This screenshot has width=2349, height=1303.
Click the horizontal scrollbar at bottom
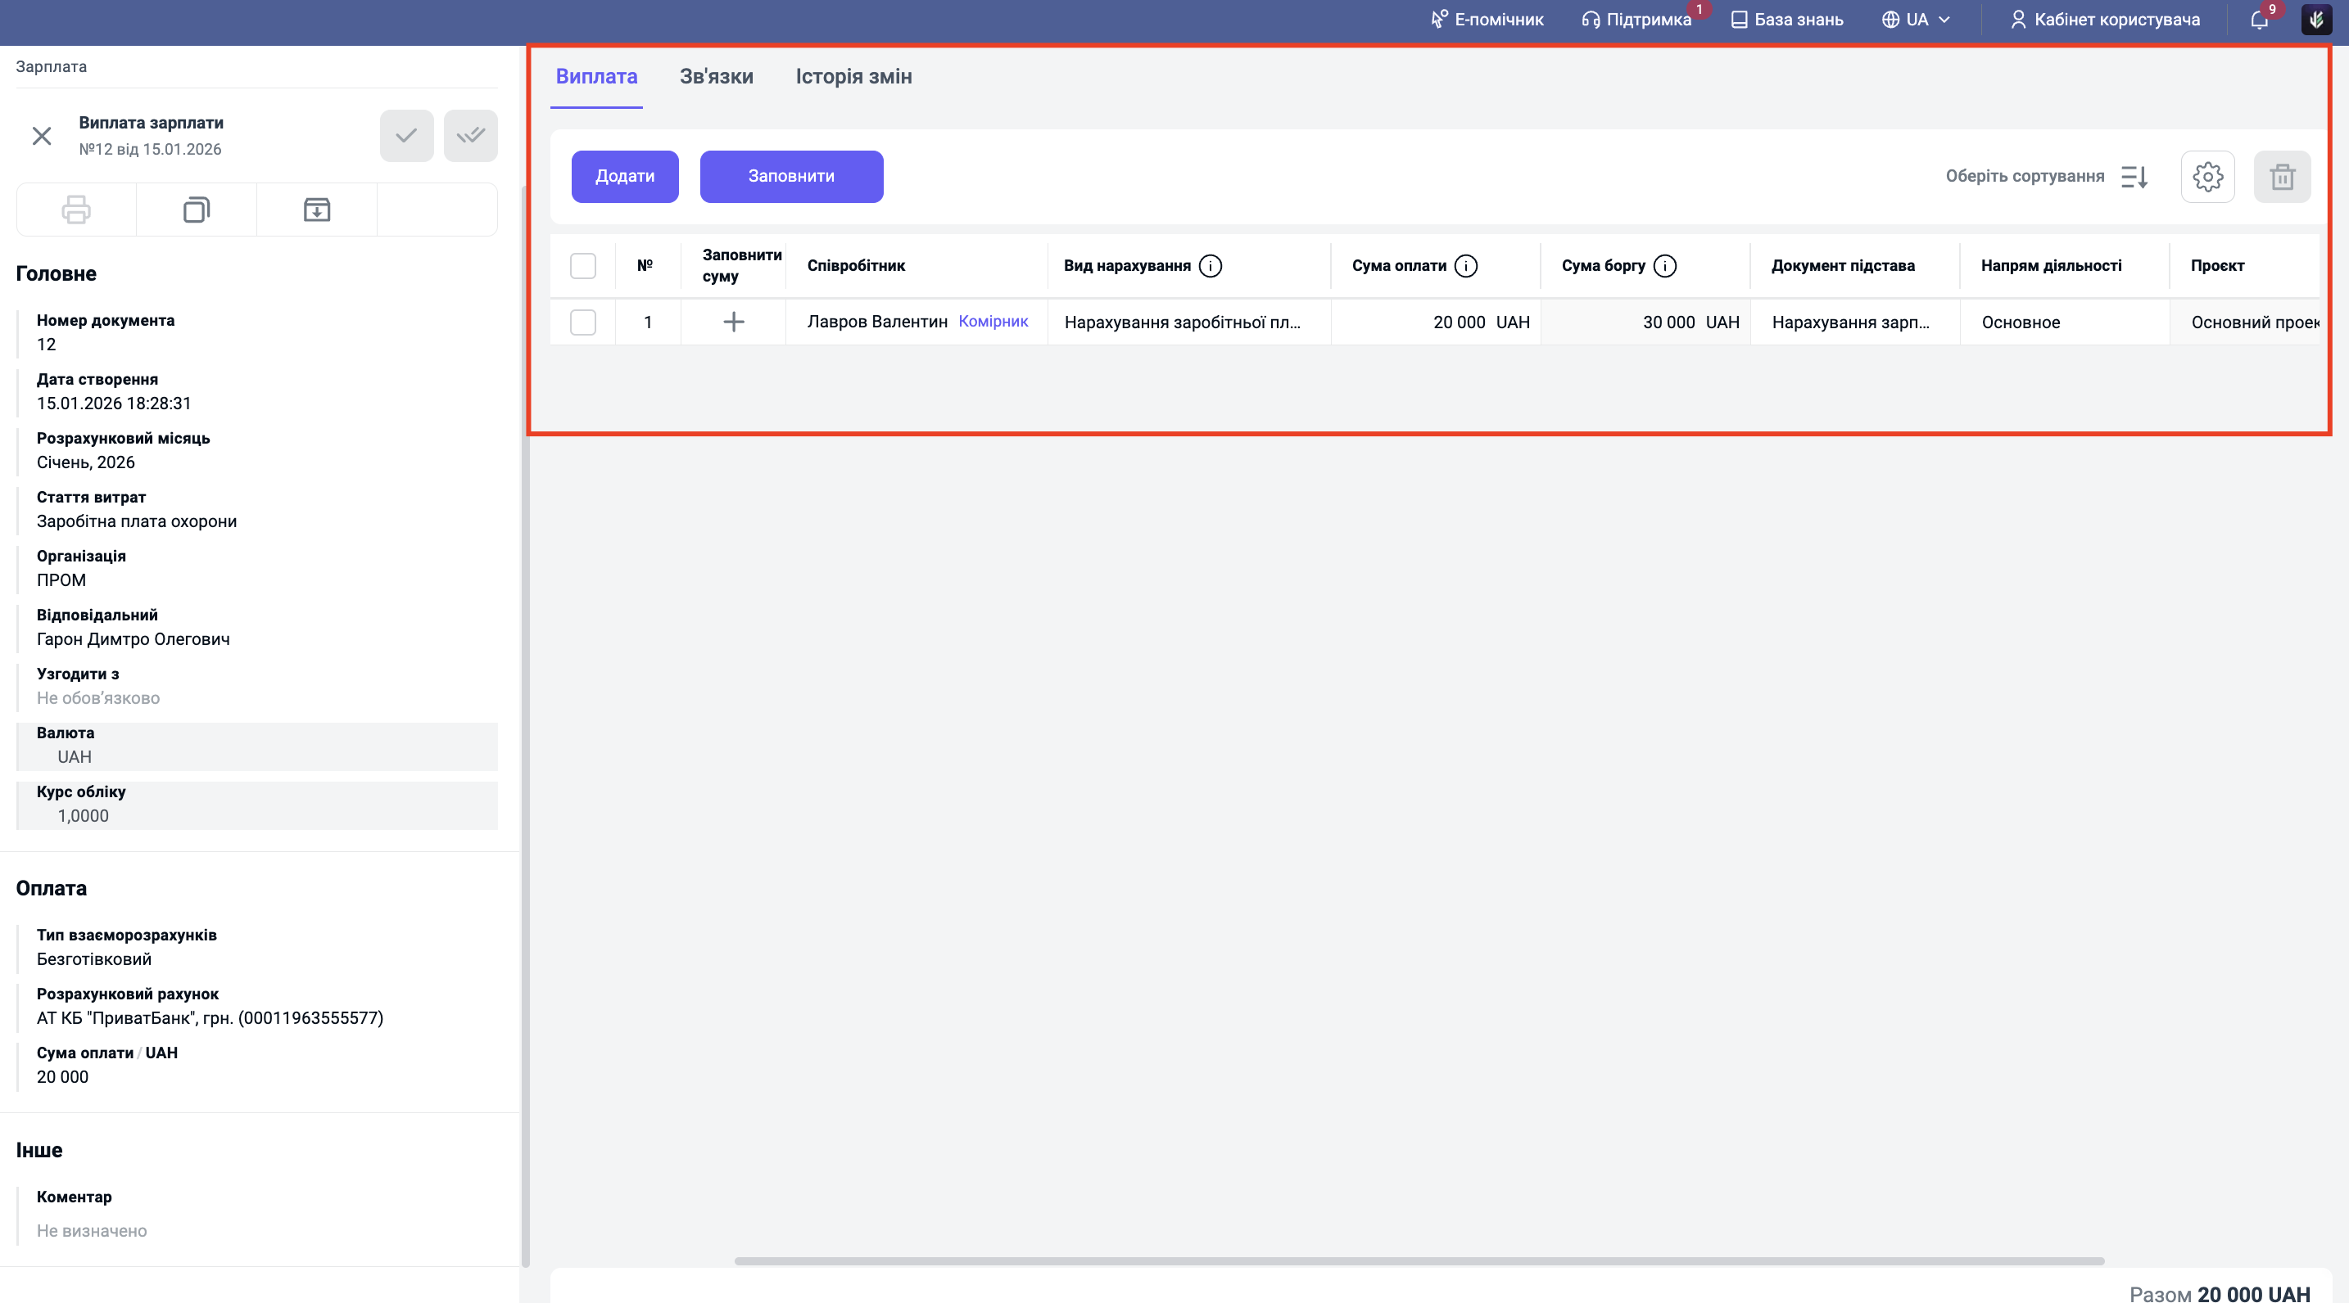[x=1419, y=1261]
